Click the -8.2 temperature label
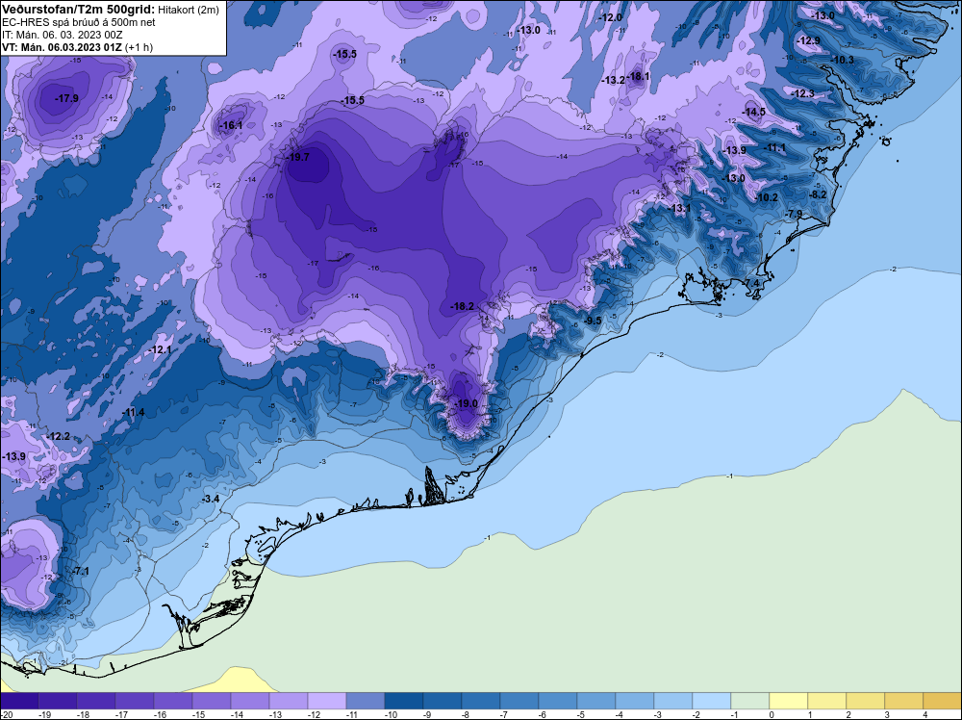Screen dimensions: 962x720 pyautogui.click(x=818, y=194)
